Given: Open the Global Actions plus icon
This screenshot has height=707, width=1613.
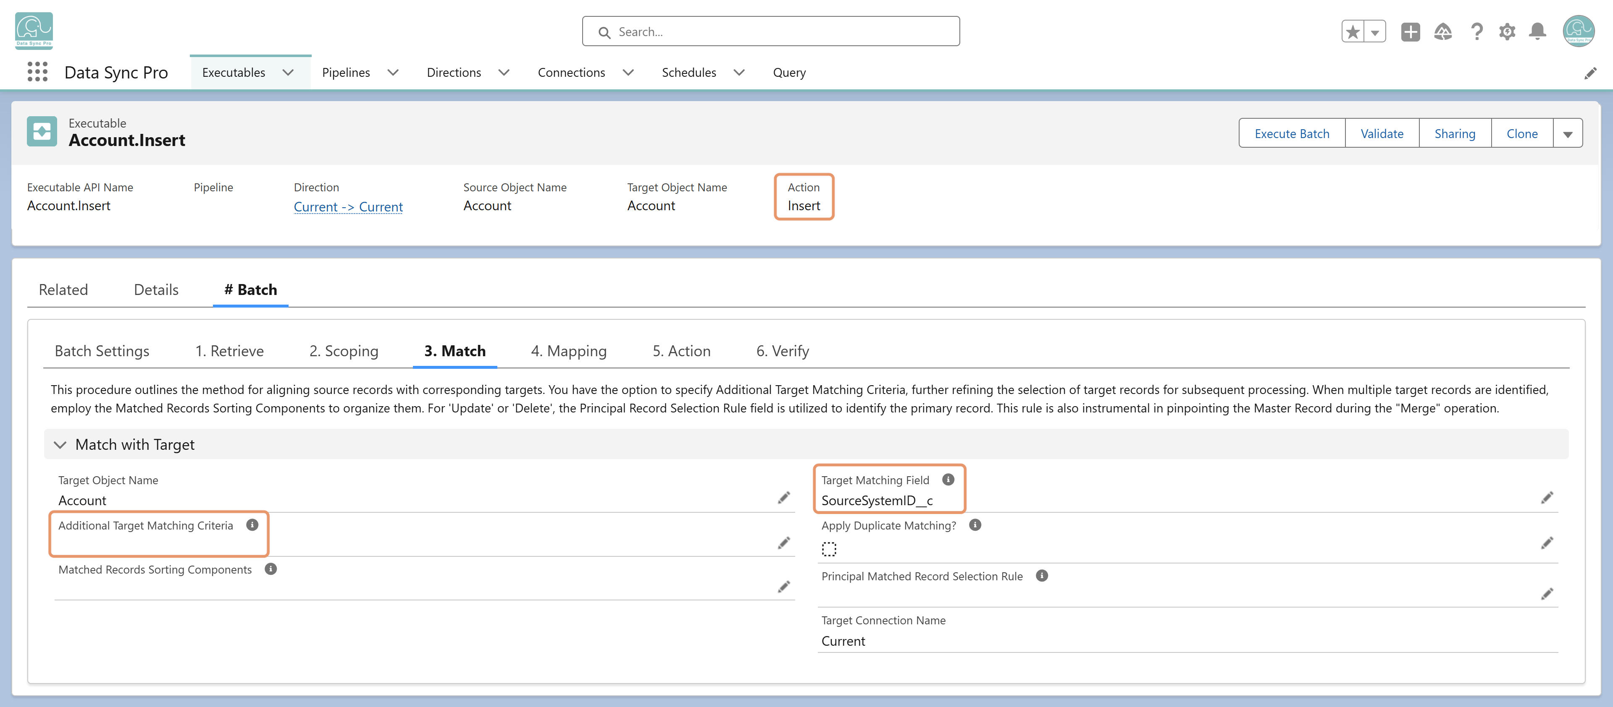Looking at the screenshot, I should 1410,31.
